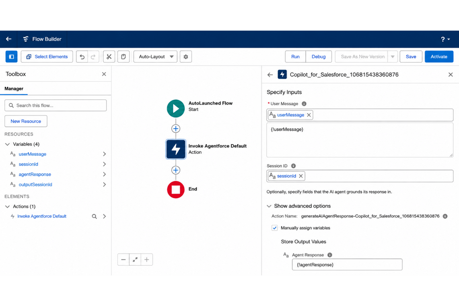Collapse Show advanced options
The width and height of the screenshot is (459, 306).
[298, 206]
